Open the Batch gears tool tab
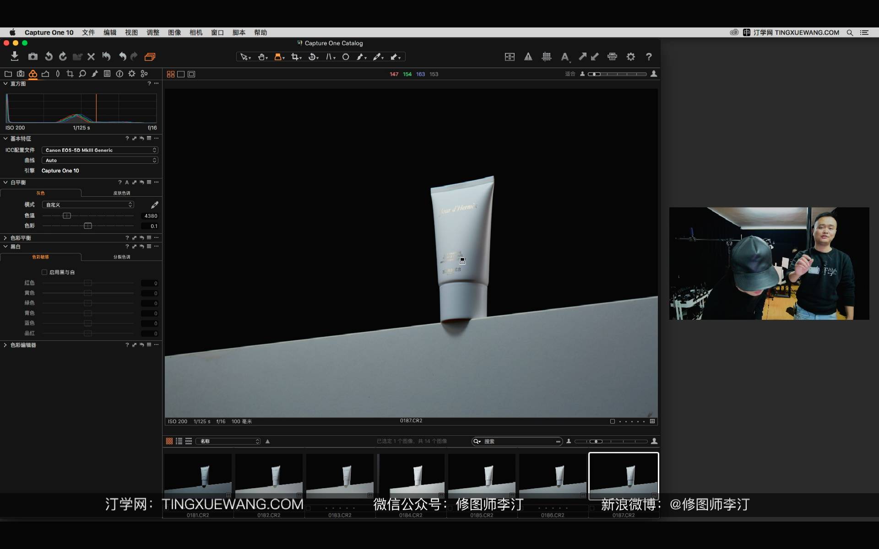The width and height of the screenshot is (879, 549). coord(144,74)
